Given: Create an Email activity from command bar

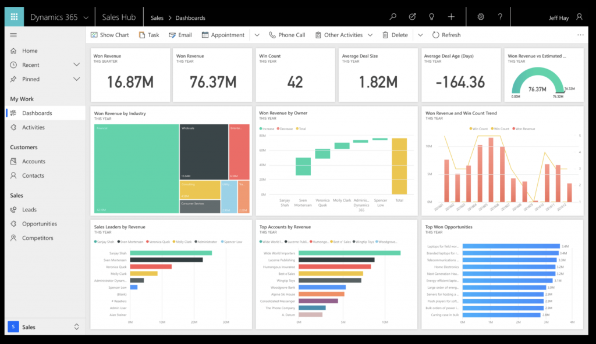Looking at the screenshot, I should 180,35.
